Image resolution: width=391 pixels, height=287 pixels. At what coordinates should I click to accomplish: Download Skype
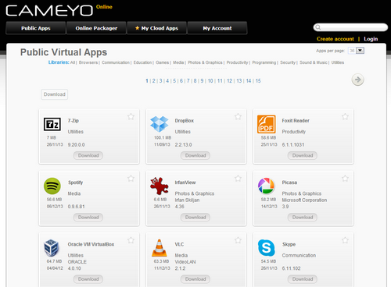pyautogui.click(x=303, y=279)
